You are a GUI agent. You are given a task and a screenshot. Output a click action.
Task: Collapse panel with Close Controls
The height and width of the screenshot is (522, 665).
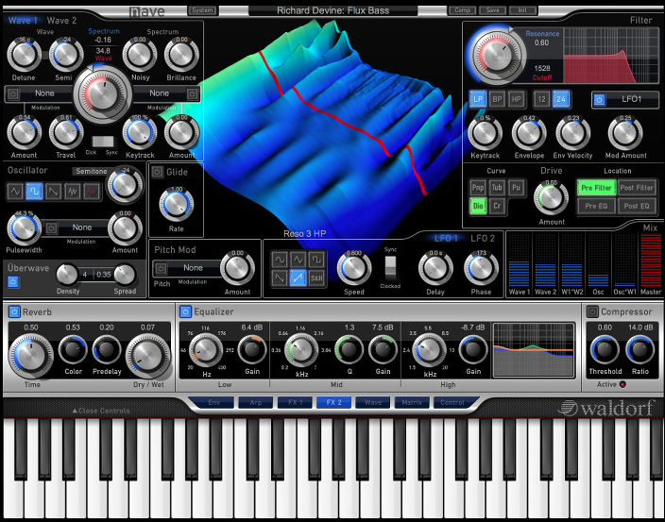pyautogui.click(x=101, y=411)
